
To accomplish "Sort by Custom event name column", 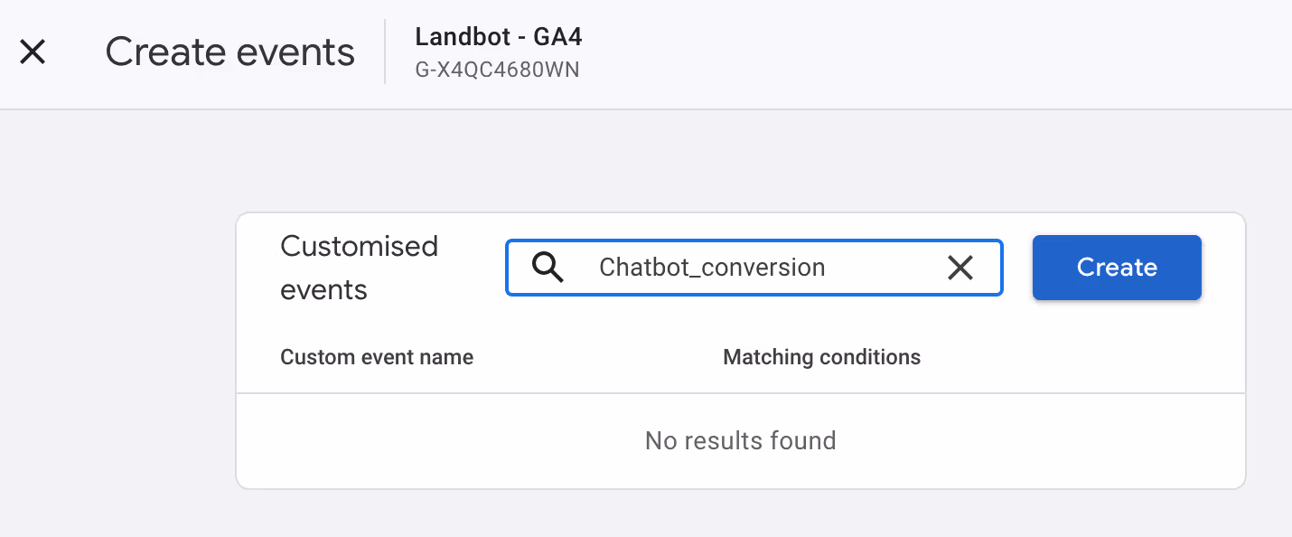I will (x=377, y=357).
